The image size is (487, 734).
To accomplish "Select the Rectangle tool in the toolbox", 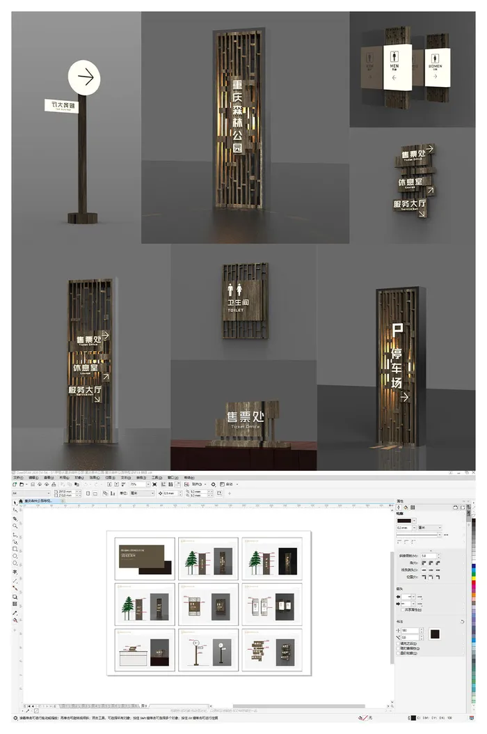I will coord(15,549).
